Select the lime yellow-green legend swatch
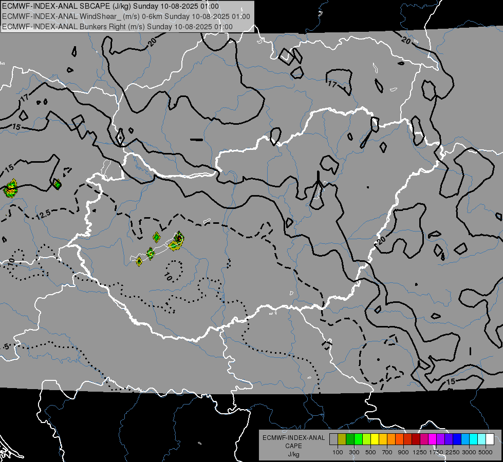 366,439
